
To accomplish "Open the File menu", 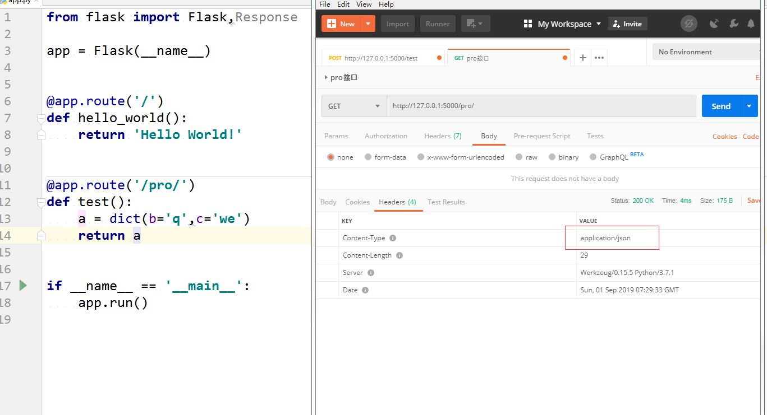I will [x=325, y=4].
